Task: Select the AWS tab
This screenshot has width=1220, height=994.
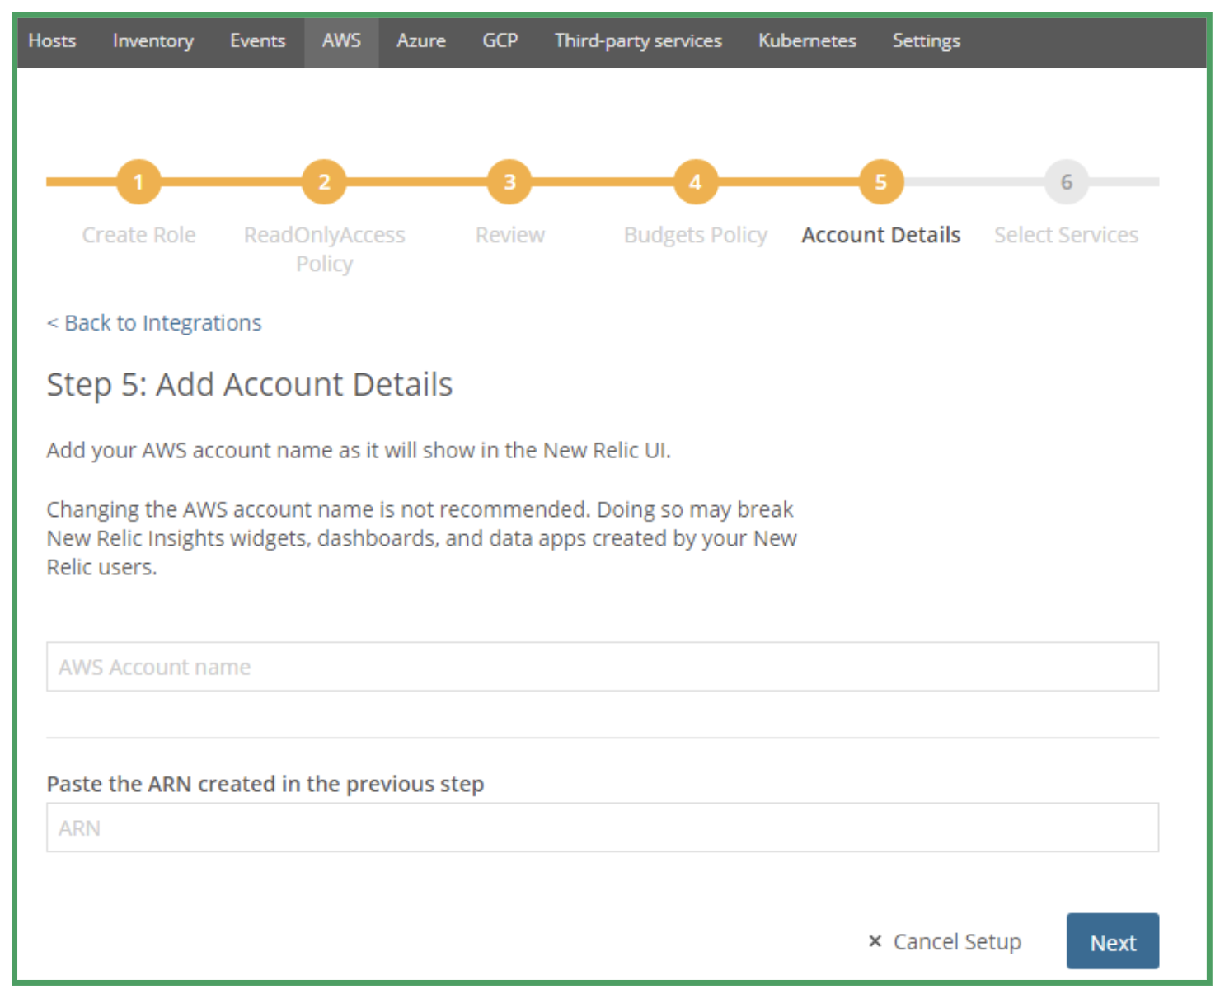Action: click(x=341, y=40)
